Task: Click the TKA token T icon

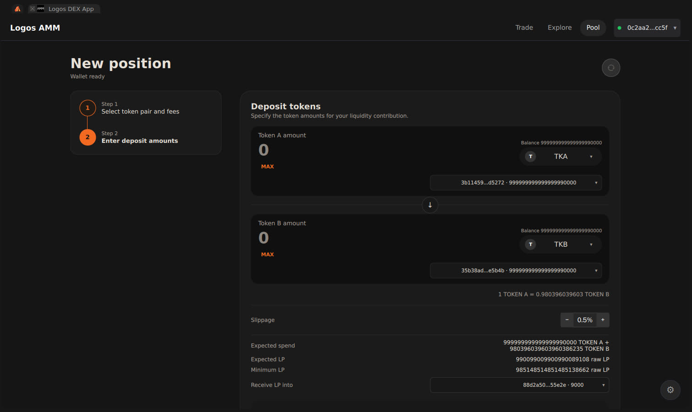Action: coord(531,157)
